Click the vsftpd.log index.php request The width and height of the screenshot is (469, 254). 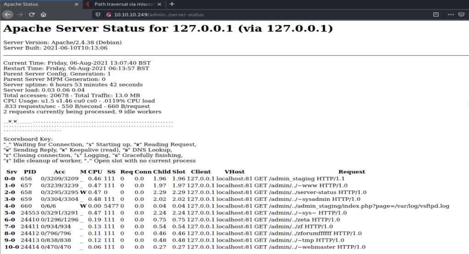(x=352, y=206)
